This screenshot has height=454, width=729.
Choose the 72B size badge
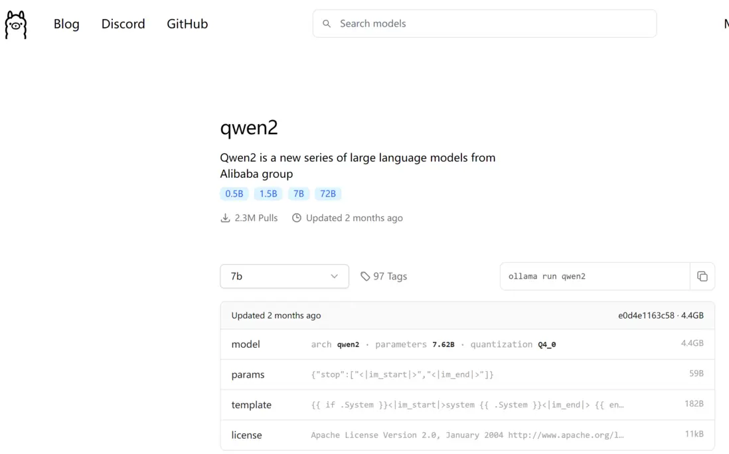[x=328, y=194]
